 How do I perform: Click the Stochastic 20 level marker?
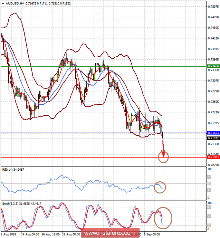209,225
